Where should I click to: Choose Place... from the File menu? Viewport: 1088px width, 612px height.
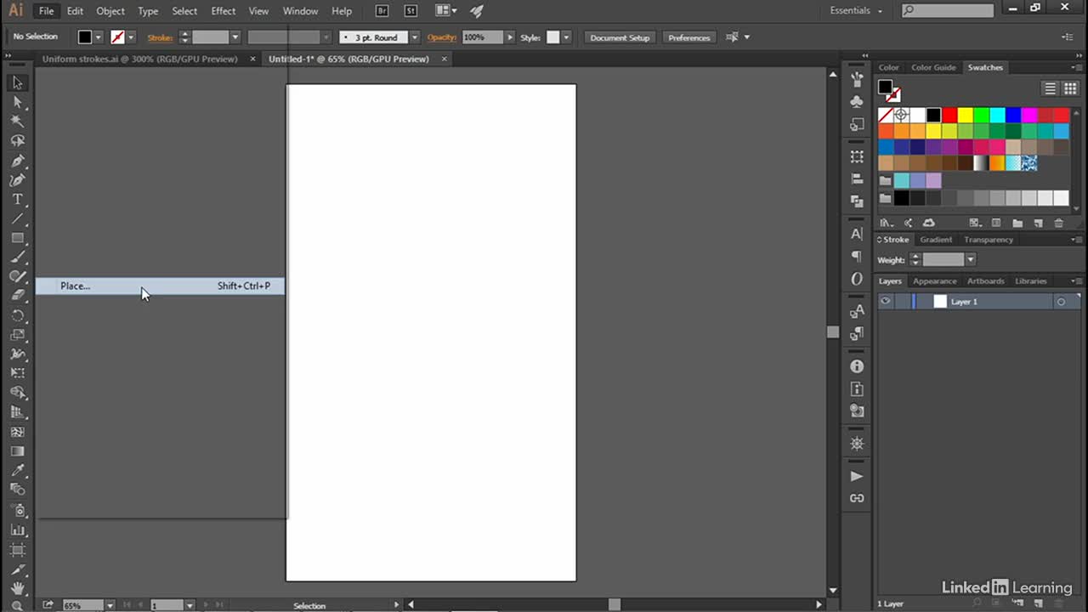tap(159, 286)
